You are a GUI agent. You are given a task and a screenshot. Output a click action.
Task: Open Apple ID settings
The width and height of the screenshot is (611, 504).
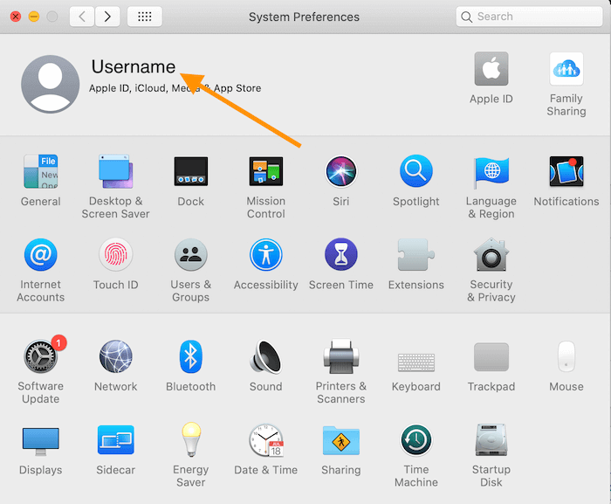(491, 70)
